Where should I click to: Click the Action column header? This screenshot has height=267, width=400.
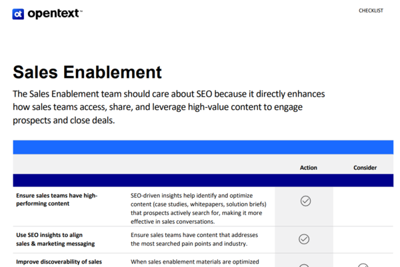308,168
